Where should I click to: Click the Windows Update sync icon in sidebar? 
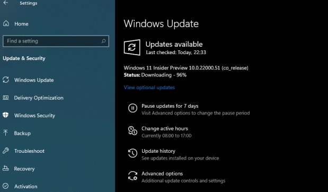[6, 80]
